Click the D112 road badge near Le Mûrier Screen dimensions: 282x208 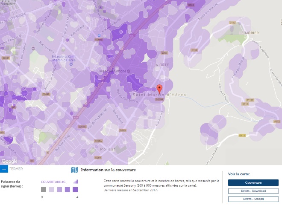(194, 50)
